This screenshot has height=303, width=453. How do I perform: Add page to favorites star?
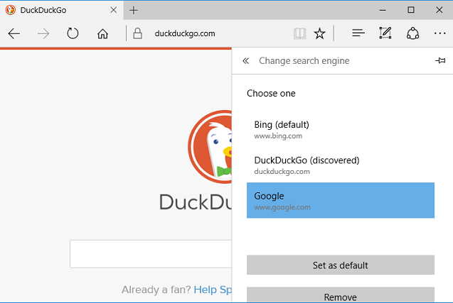point(319,34)
